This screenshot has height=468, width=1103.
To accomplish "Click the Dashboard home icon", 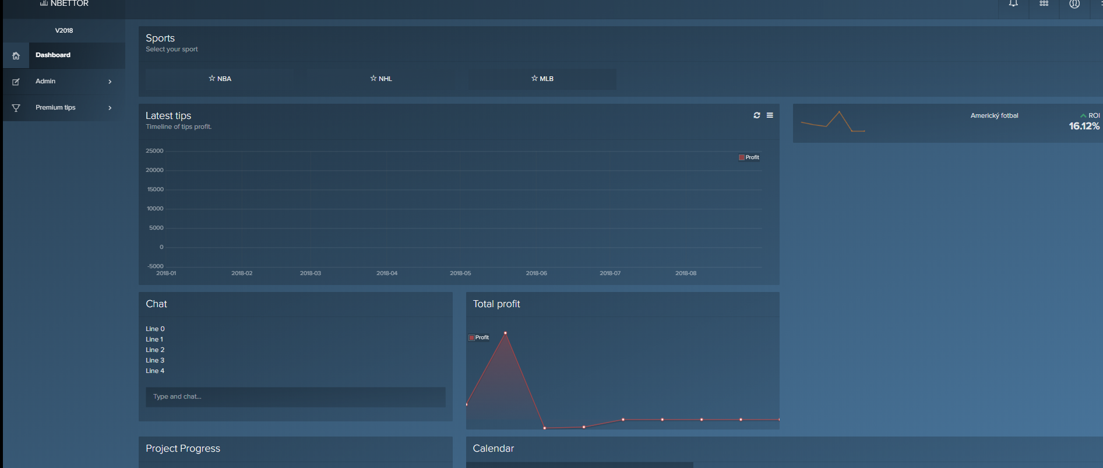I will click(x=16, y=56).
